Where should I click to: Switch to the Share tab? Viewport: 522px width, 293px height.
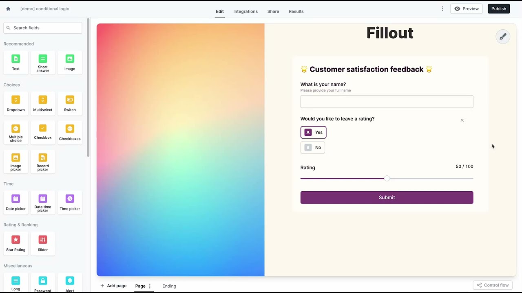coord(273,11)
